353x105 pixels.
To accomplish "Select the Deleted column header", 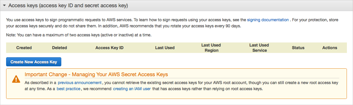I will [x=60, y=48].
